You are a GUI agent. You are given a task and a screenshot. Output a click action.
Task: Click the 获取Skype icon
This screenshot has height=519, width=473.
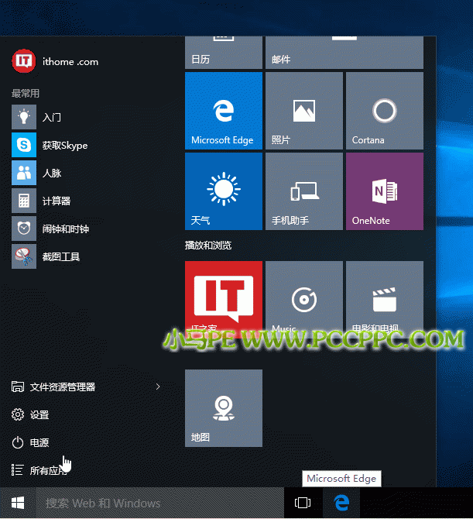(24, 145)
